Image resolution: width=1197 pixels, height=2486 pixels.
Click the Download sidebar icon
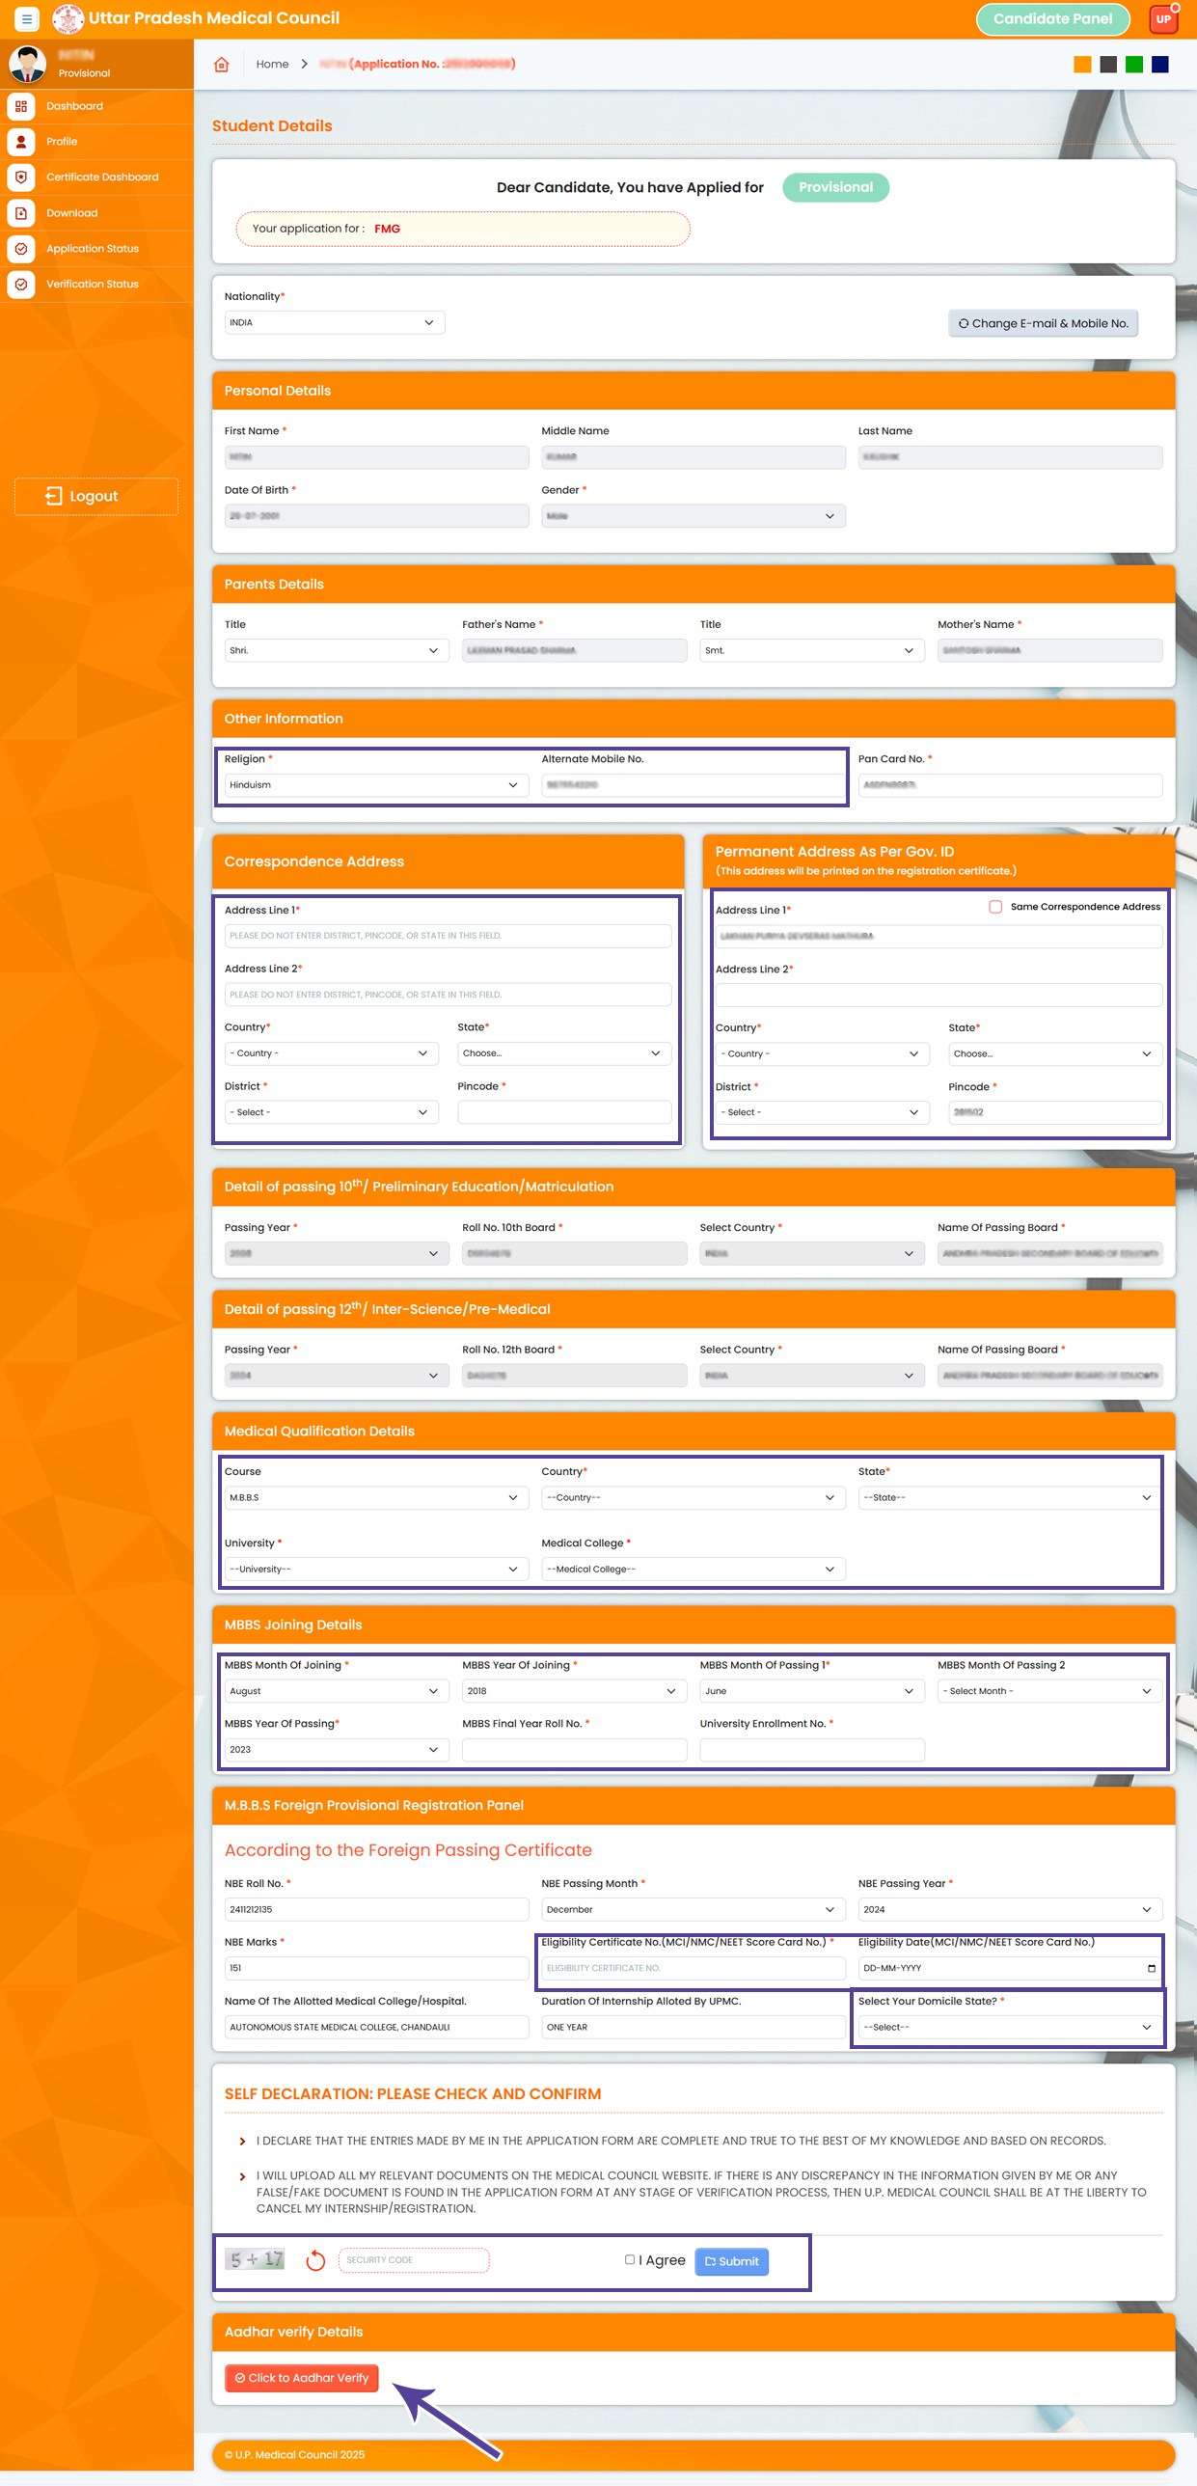(x=21, y=213)
